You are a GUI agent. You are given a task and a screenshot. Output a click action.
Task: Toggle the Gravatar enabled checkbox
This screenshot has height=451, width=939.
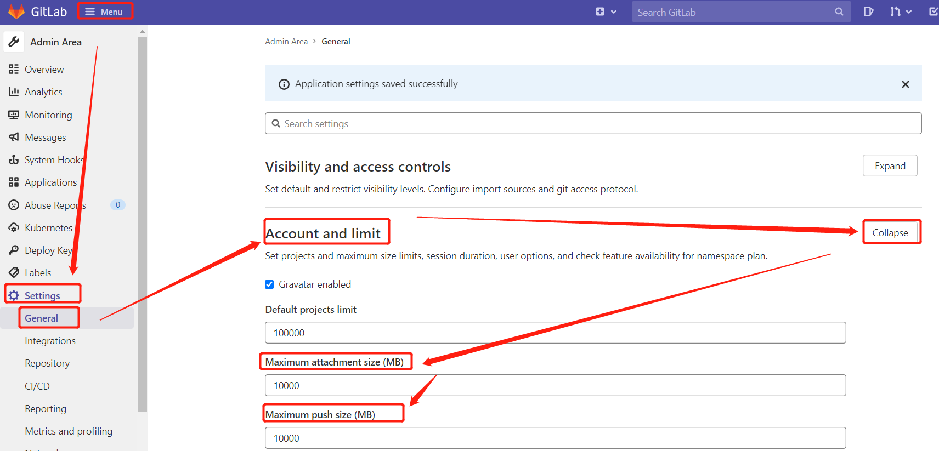[x=269, y=284]
